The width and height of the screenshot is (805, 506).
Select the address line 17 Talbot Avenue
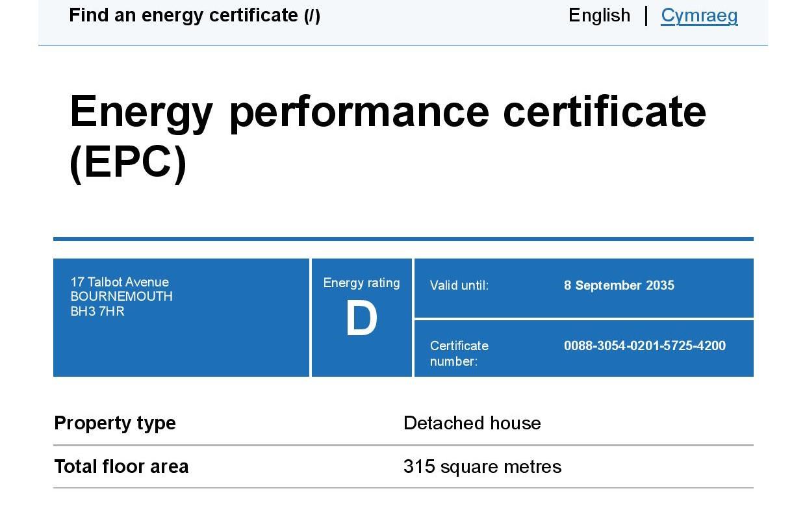tap(120, 282)
